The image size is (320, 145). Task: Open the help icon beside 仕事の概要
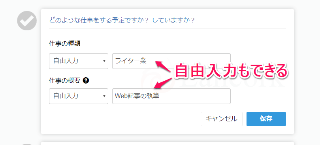[x=86, y=81]
